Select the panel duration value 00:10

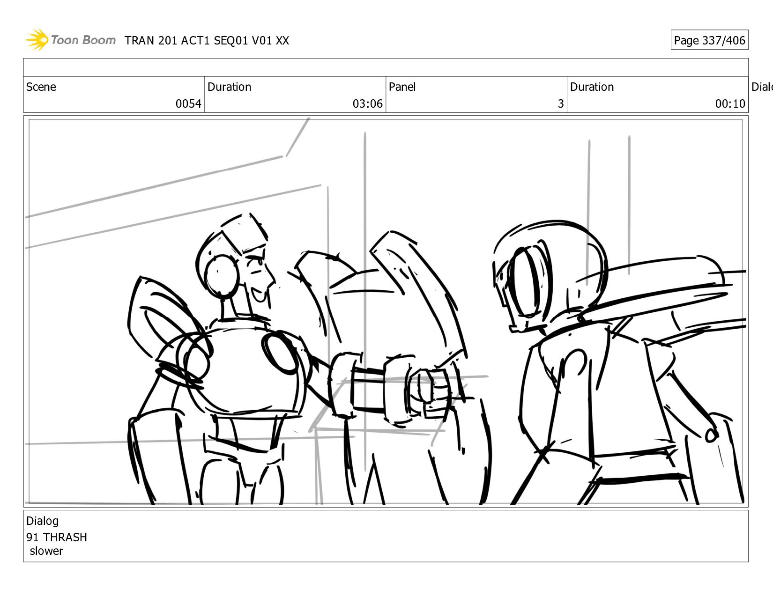(x=730, y=103)
